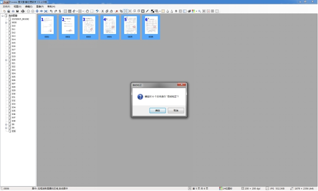The height and width of the screenshot is (191, 318).
Task: Click the zoom in plus icon
Action: click(33, 11)
